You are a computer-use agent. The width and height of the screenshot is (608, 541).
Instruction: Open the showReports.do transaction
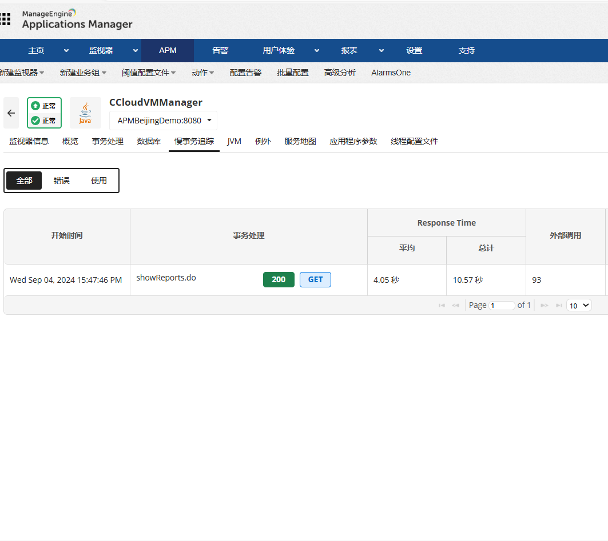(x=166, y=278)
